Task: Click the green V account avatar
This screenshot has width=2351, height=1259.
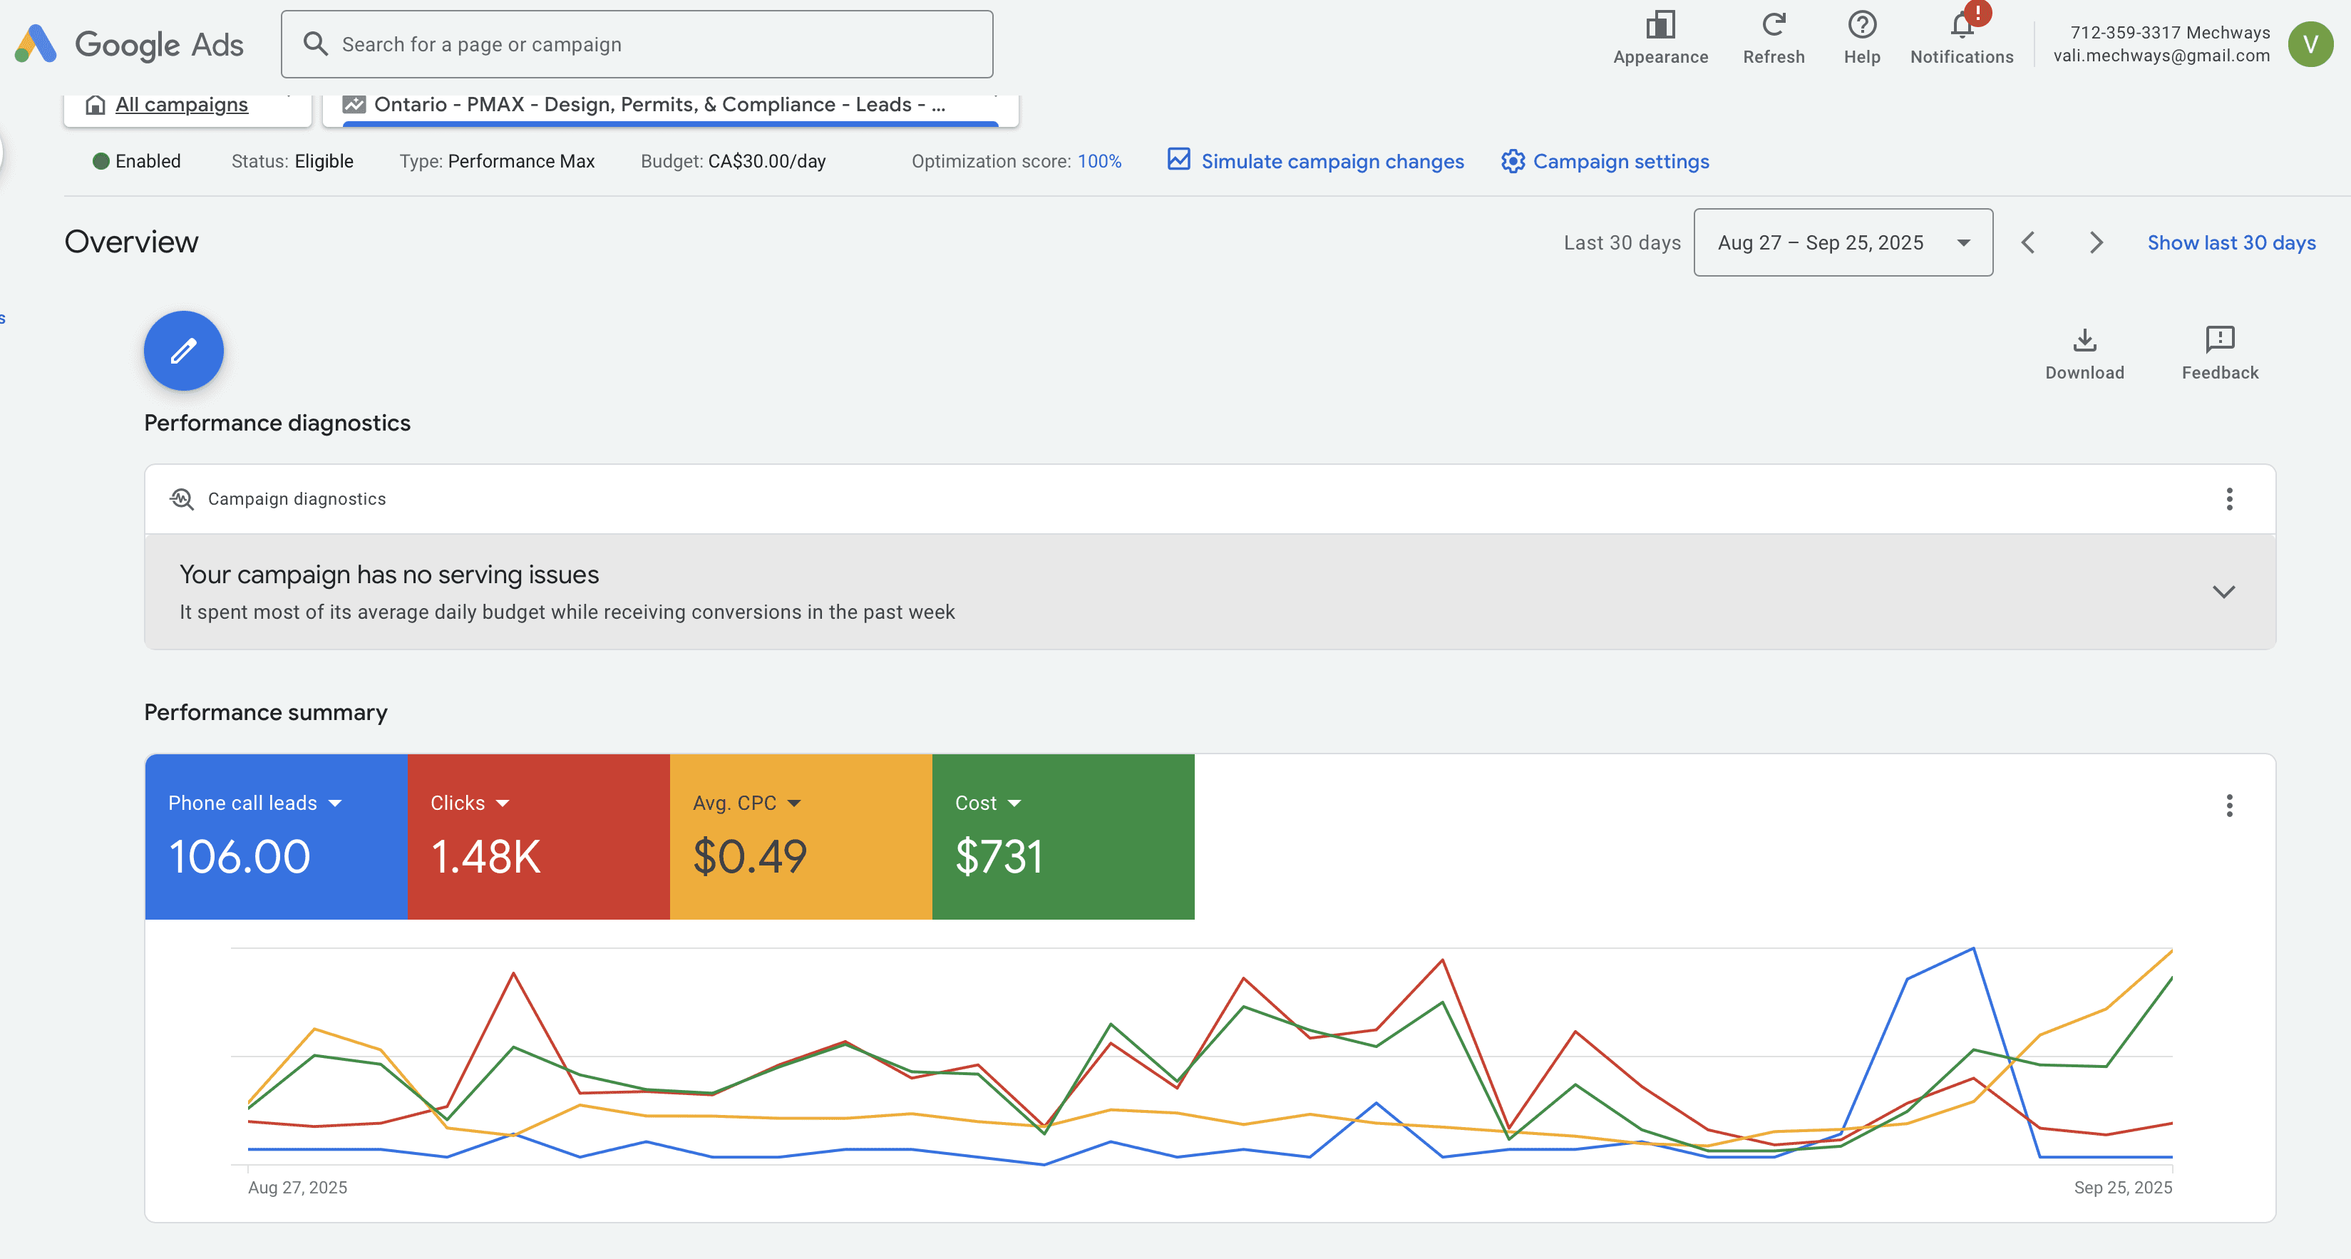Action: (2309, 43)
